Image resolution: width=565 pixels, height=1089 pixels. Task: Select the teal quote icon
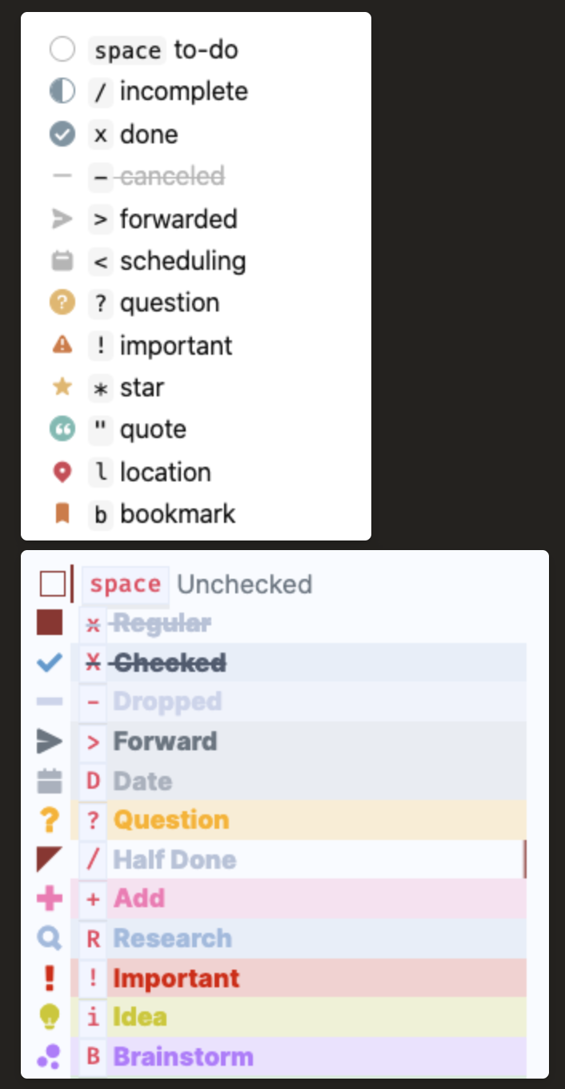(62, 430)
